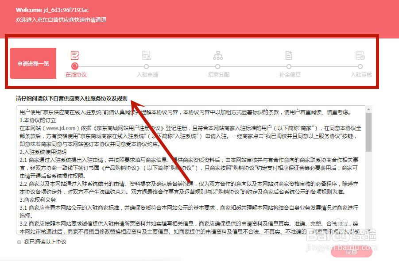Click the 入驻审核 progress dot
The image size is (399, 261).
[x=360, y=67]
